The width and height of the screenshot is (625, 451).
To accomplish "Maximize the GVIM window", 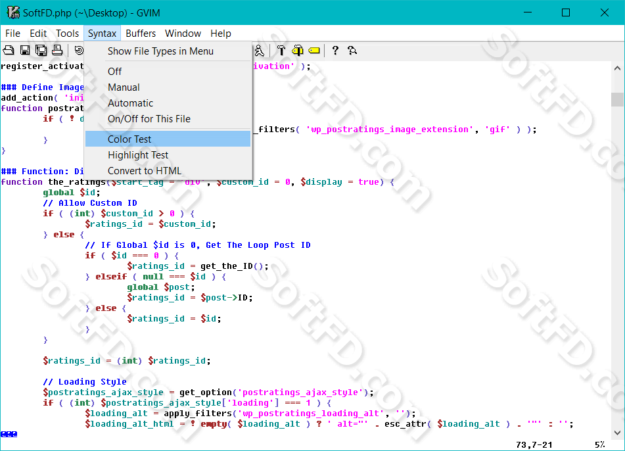I will coord(566,12).
